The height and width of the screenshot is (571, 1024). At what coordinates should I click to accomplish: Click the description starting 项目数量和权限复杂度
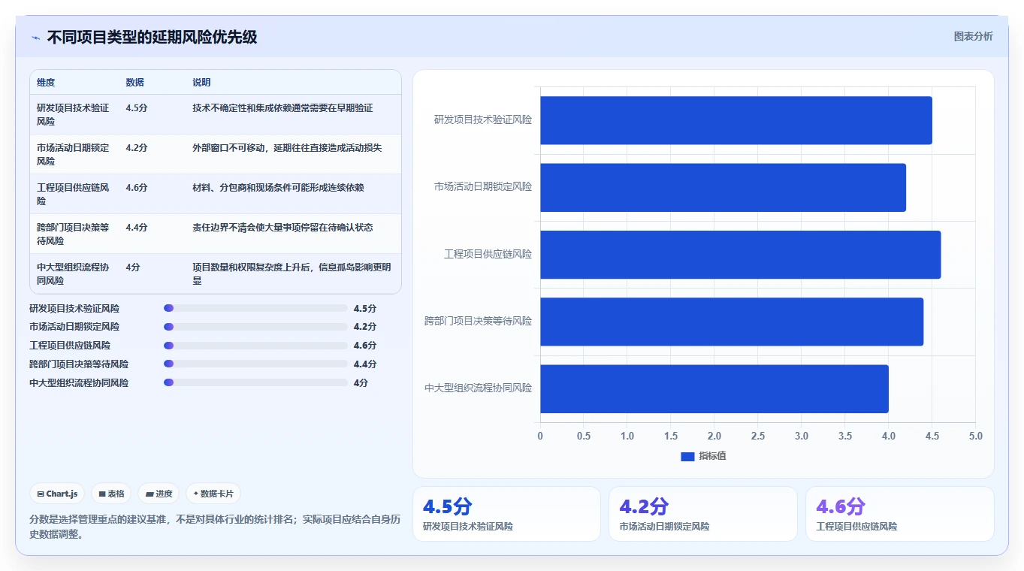click(291, 273)
